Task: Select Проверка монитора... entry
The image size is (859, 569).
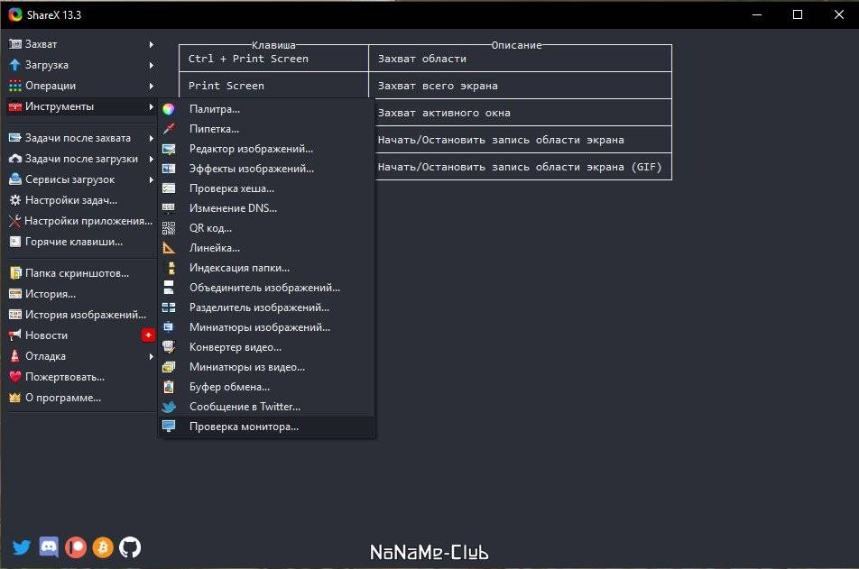Action: click(266, 426)
